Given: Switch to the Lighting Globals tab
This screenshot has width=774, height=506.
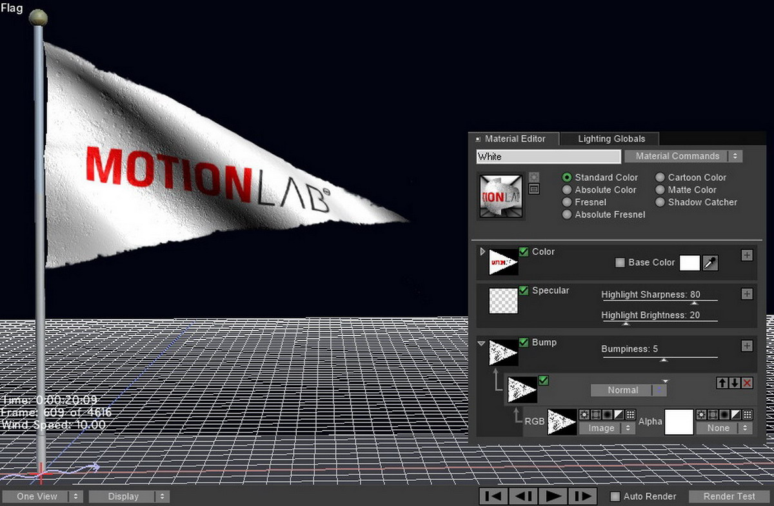Looking at the screenshot, I should (x=611, y=139).
